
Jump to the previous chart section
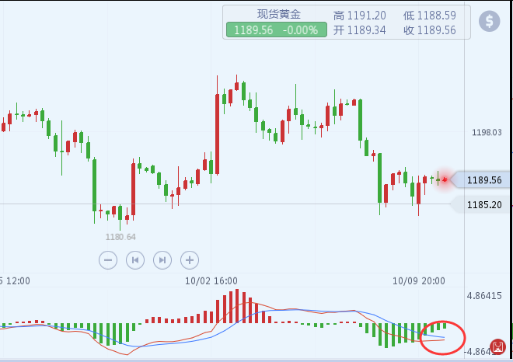pos(134,259)
